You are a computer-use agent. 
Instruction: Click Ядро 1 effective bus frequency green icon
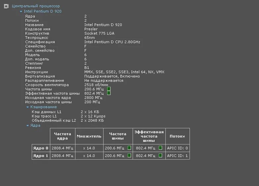click(160, 156)
